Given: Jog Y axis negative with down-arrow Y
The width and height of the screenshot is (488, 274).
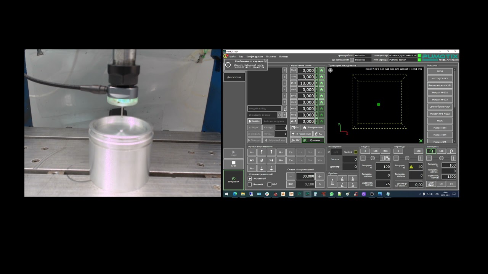Looking at the screenshot, I should tap(262, 168).
